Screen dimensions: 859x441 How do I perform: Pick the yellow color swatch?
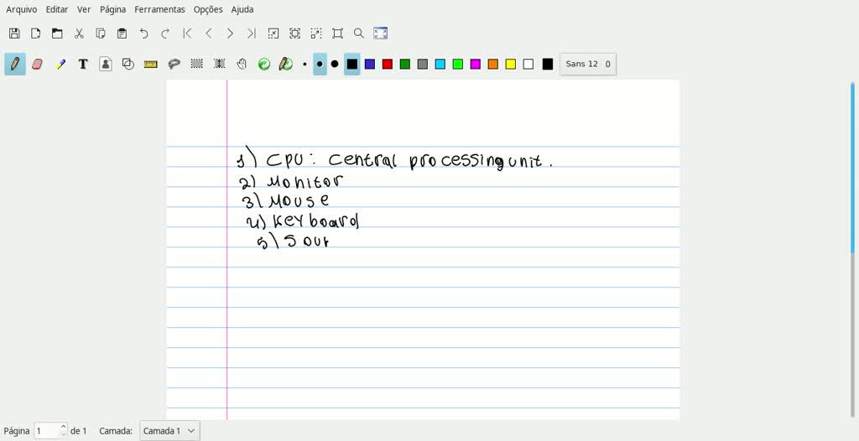(511, 64)
